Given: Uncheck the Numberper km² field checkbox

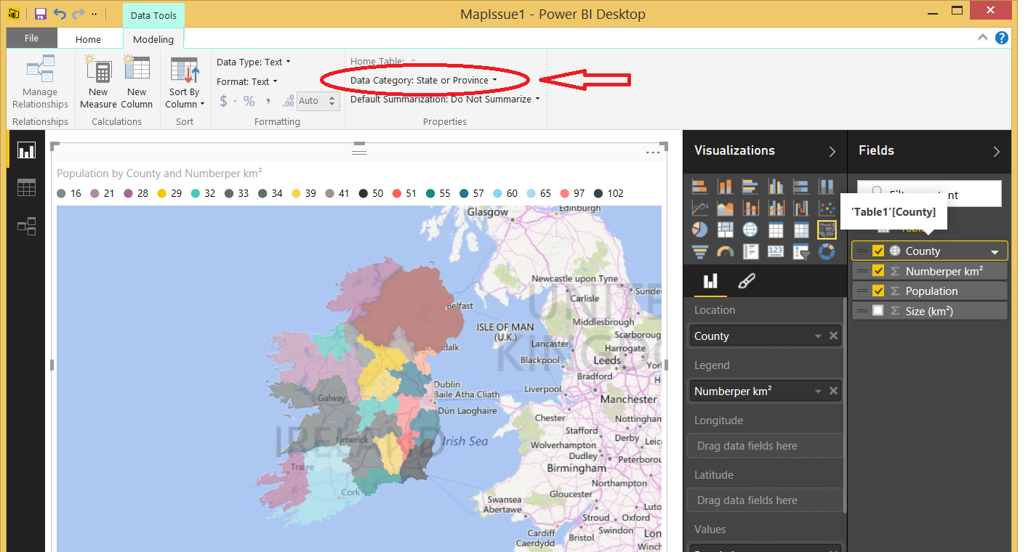Looking at the screenshot, I should 878,271.
